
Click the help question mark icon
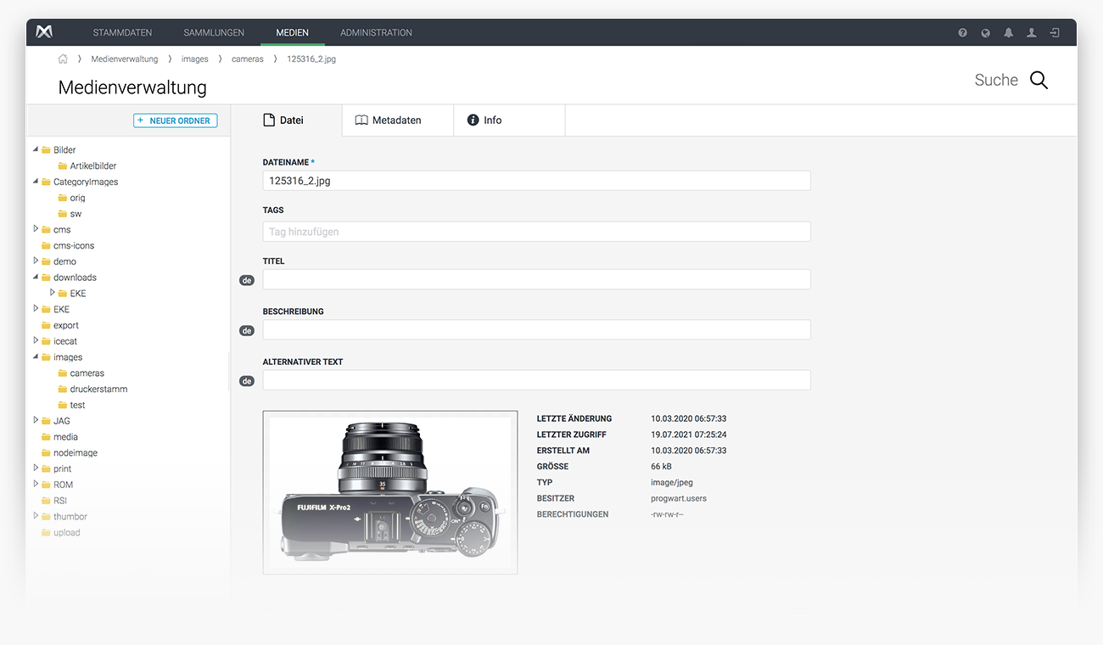pos(962,33)
